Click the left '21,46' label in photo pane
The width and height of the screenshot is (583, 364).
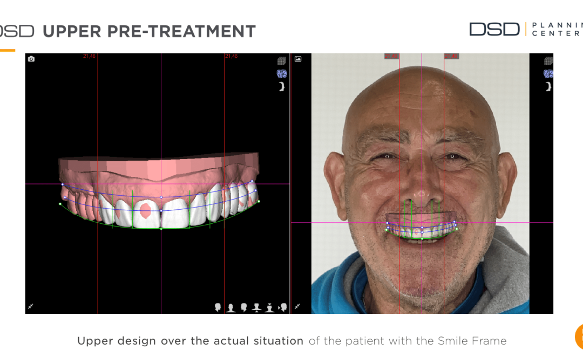tap(391, 56)
